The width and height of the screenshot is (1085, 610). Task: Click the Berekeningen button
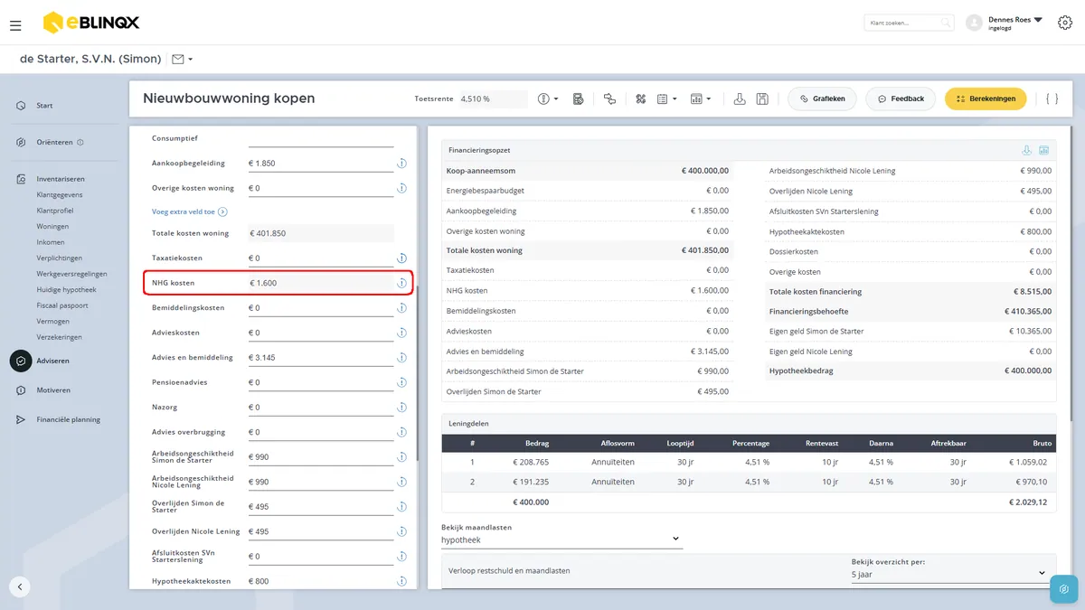coord(986,99)
